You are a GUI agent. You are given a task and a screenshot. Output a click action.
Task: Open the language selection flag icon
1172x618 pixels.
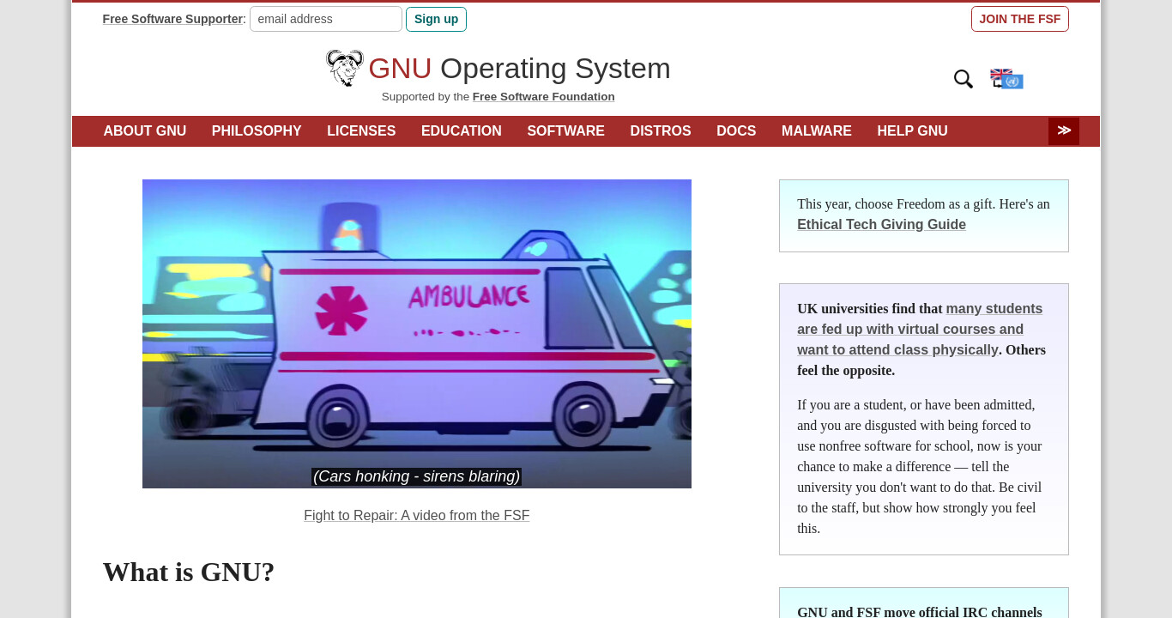click(1006, 79)
